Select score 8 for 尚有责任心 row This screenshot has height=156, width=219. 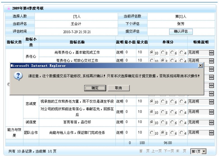[163, 53]
